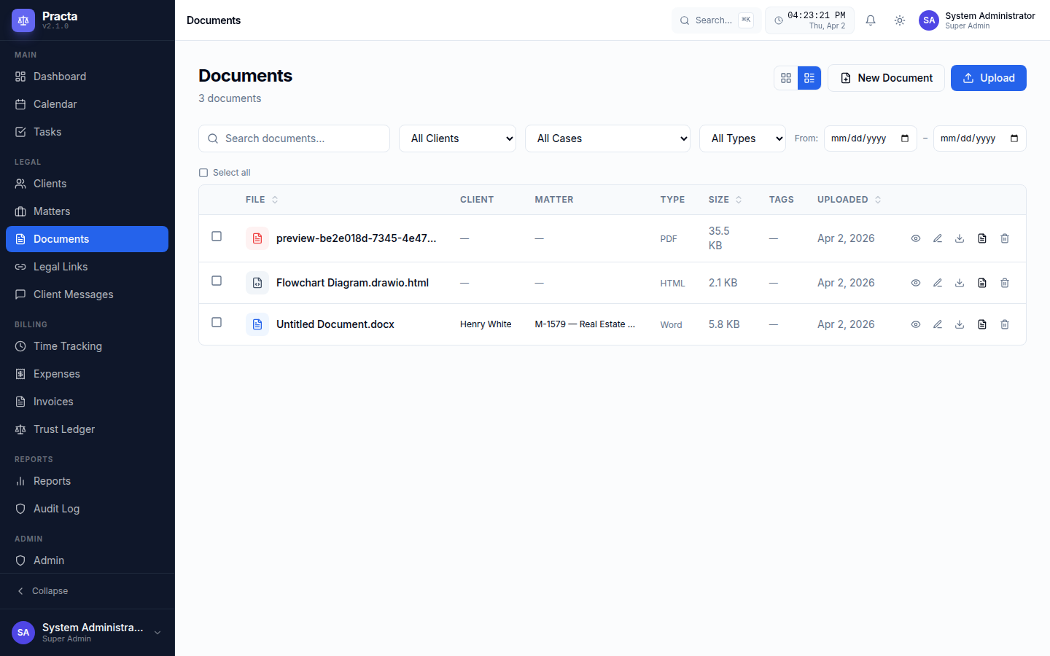Open the notifications bell
This screenshot has width=1050, height=656.
pyautogui.click(x=870, y=20)
